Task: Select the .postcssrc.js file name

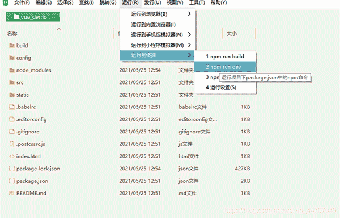Action: click(31, 144)
